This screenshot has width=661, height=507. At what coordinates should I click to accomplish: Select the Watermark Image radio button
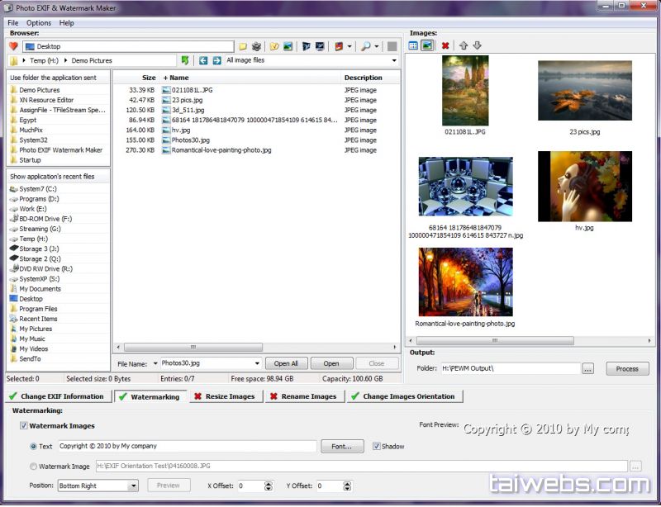(33, 466)
